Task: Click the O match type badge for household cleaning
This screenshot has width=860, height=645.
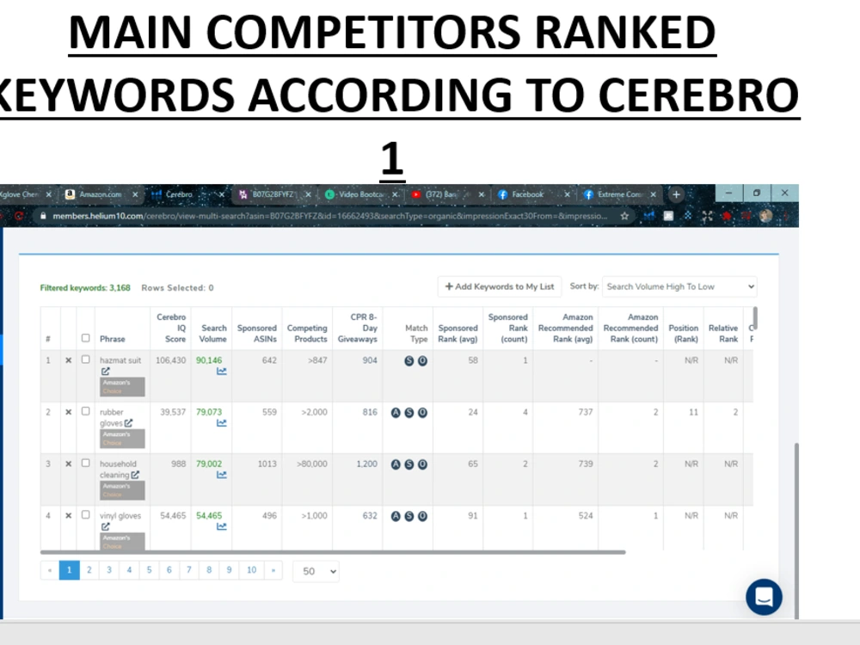Action: click(422, 464)
